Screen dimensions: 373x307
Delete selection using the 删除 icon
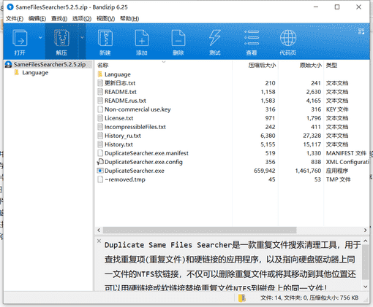click(178, 42)
